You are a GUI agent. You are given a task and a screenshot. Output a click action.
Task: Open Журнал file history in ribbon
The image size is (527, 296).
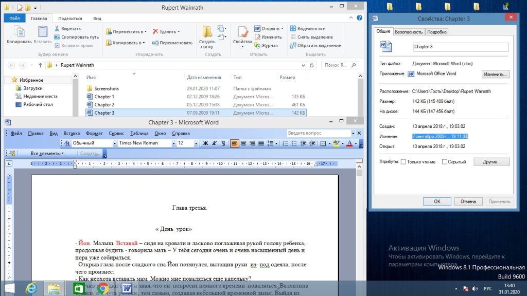(266, 45)
